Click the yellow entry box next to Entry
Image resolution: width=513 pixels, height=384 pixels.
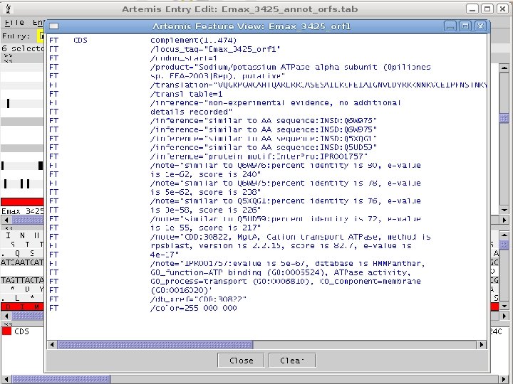pos(41,36)
